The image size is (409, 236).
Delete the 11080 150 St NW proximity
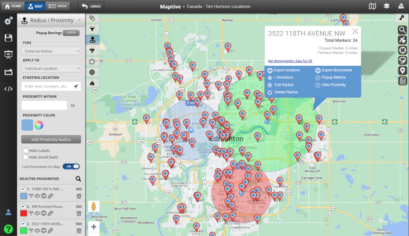point(79,196)
